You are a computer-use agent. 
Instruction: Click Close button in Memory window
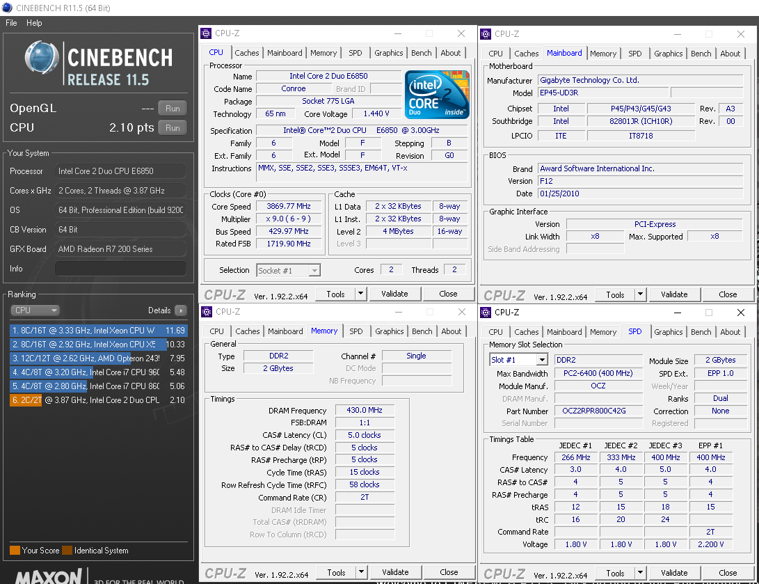pyautogui.click(x=449, y=572)
